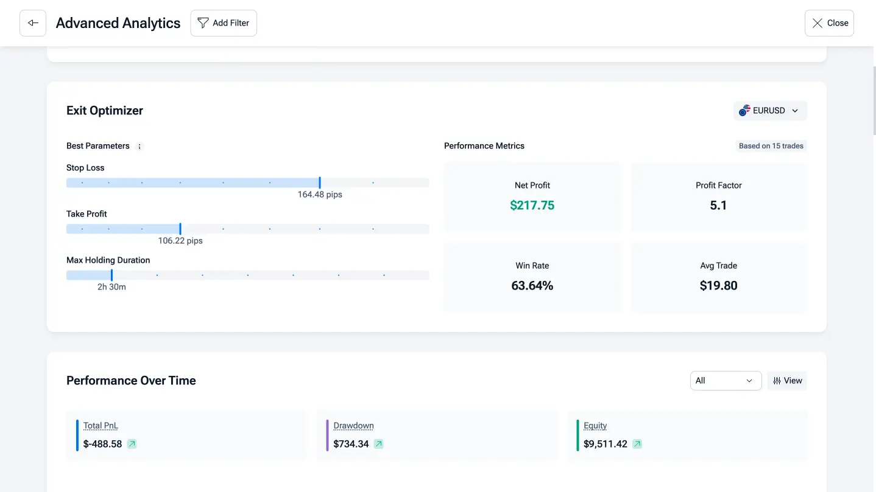Click the green arrow beside Drawdown value

(x=378, y=444)
